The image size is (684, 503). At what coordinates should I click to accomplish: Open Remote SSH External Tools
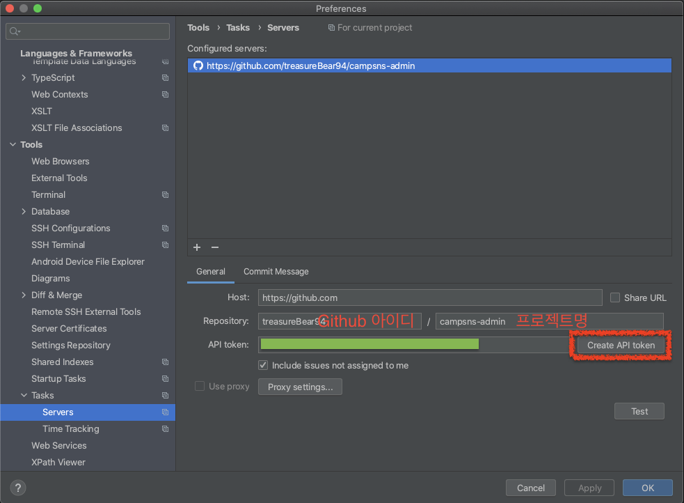point(86,311)
